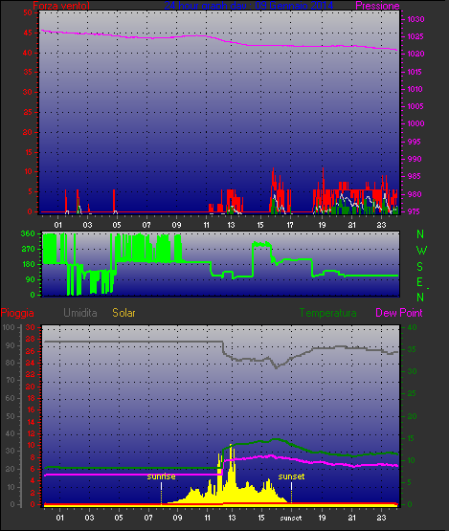The height and width of the screenshot is (531, 449).
Task: Click the 360 wind direction scale value
Action: click(28, 233)
